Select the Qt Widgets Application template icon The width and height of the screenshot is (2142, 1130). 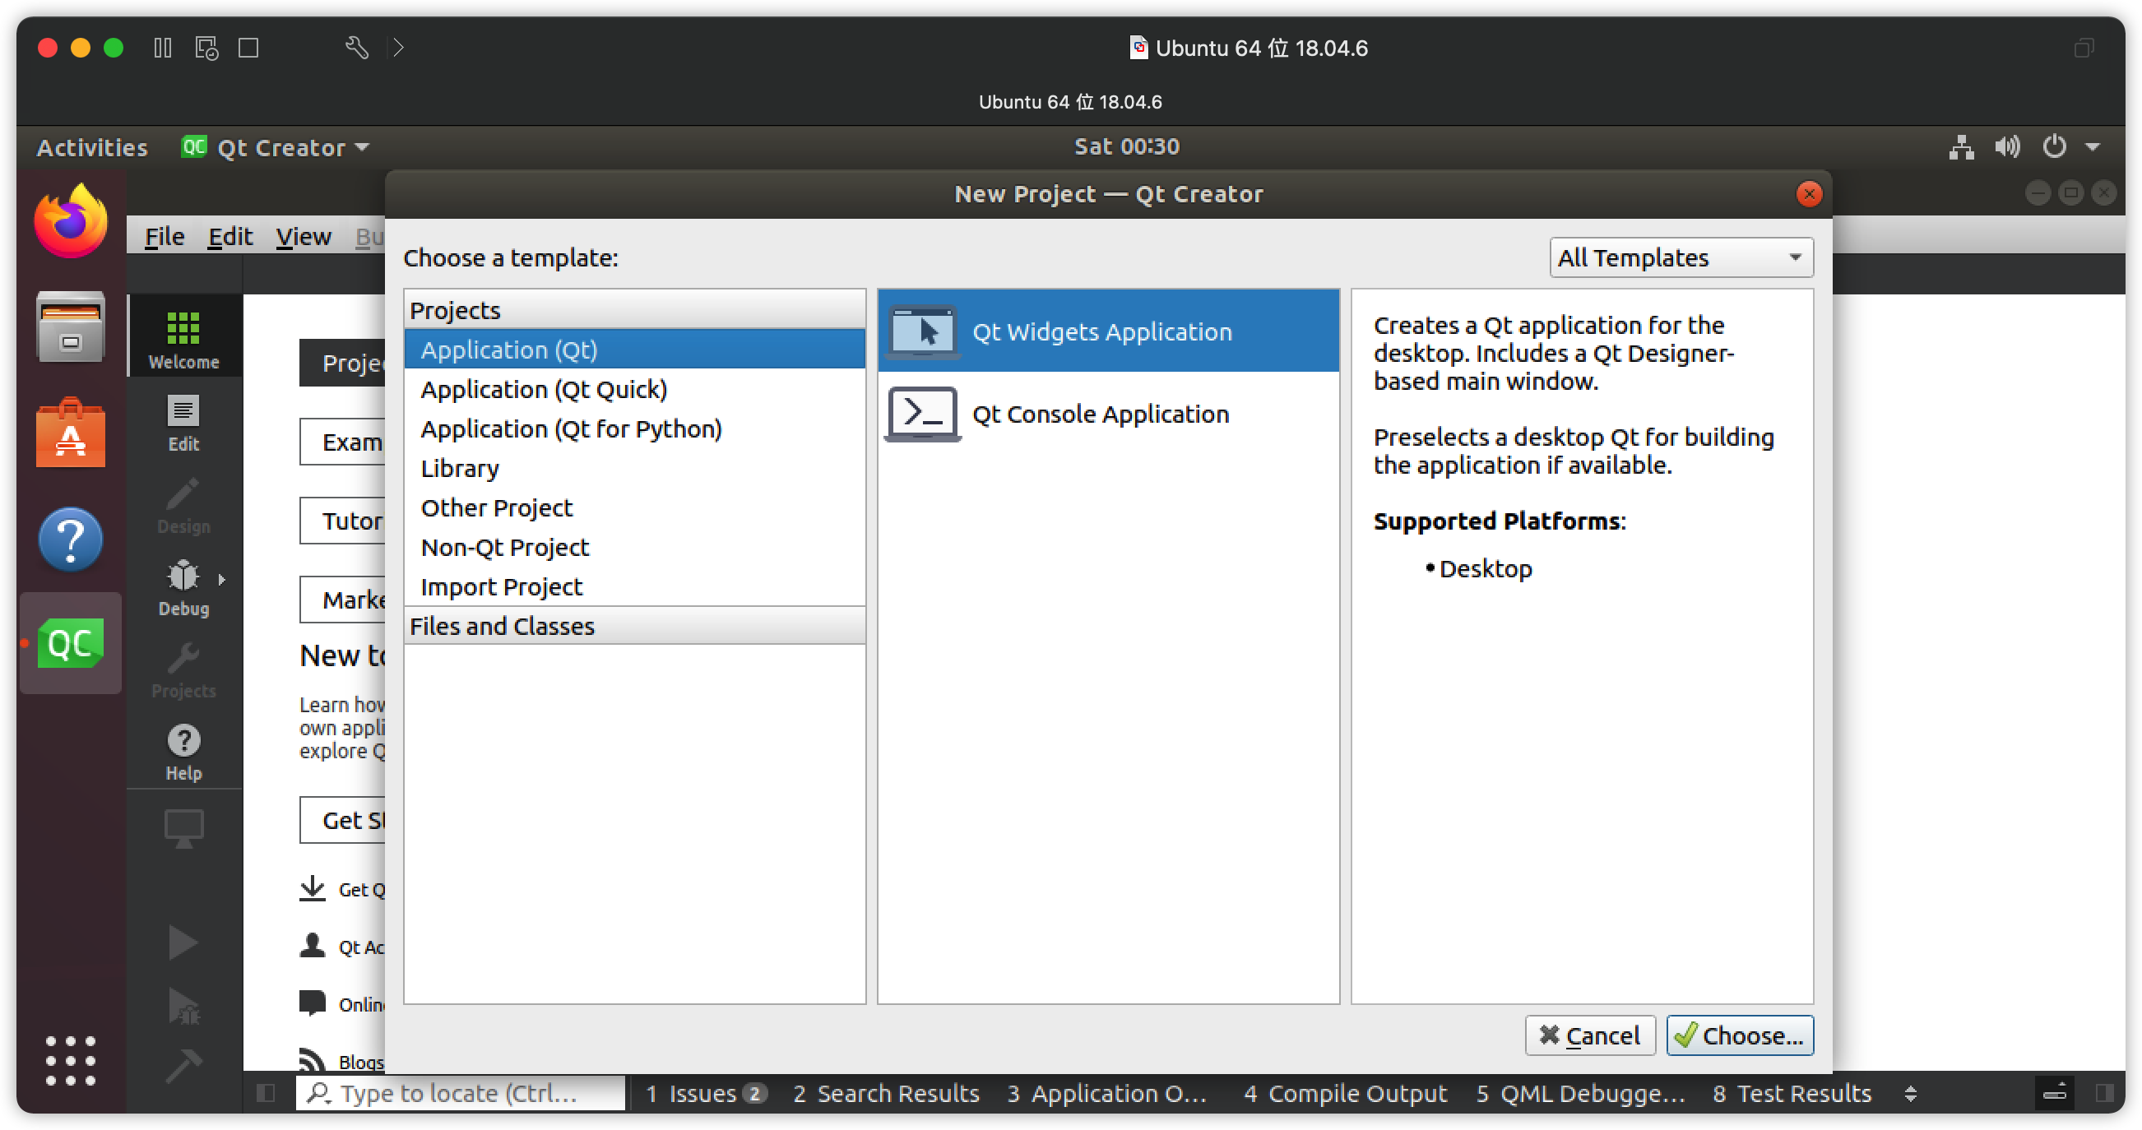tap(923, 331)
